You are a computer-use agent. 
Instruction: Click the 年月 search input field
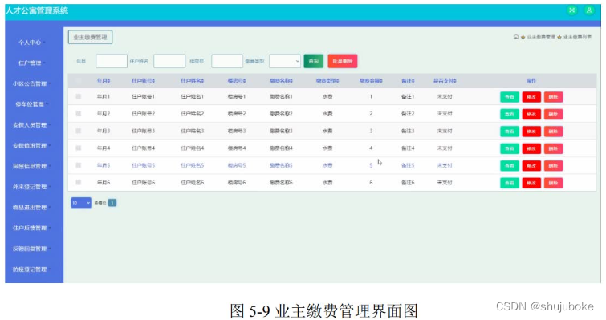(112, 61)
